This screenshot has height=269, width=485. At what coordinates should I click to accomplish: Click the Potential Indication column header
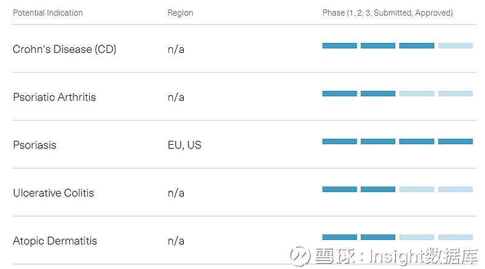click(48, 13)
